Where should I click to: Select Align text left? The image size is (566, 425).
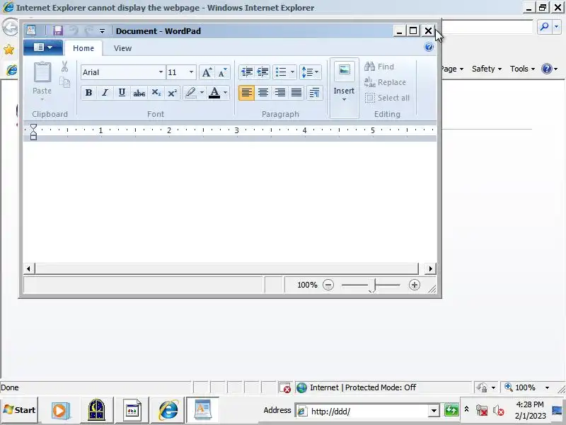(246, 93)
